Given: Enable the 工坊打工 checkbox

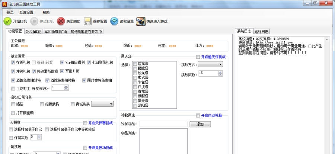Looking at the screenshot, I should 13,88.
